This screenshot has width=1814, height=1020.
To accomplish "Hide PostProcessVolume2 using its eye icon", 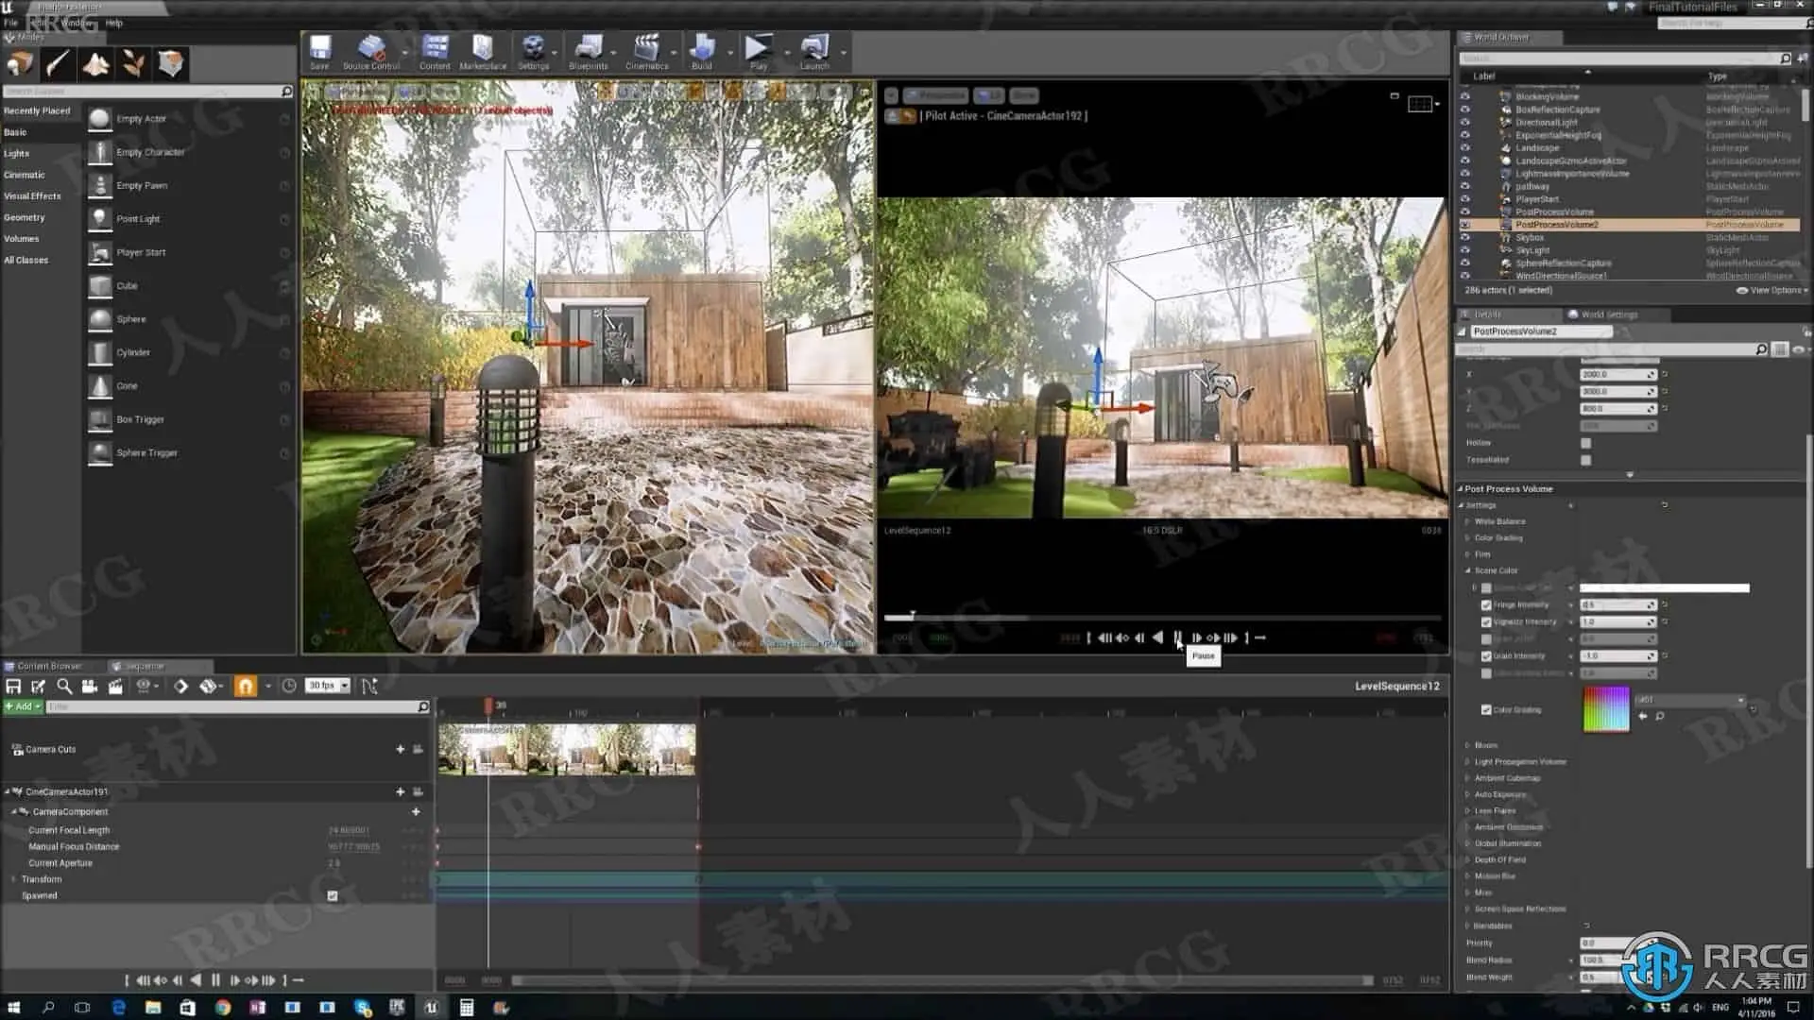I will 1465,225.
